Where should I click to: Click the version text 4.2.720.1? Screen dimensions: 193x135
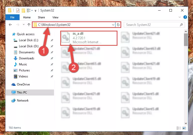click(x=79, y=38)
